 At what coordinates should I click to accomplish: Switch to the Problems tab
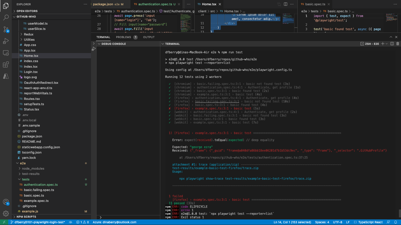pos(124,37)
